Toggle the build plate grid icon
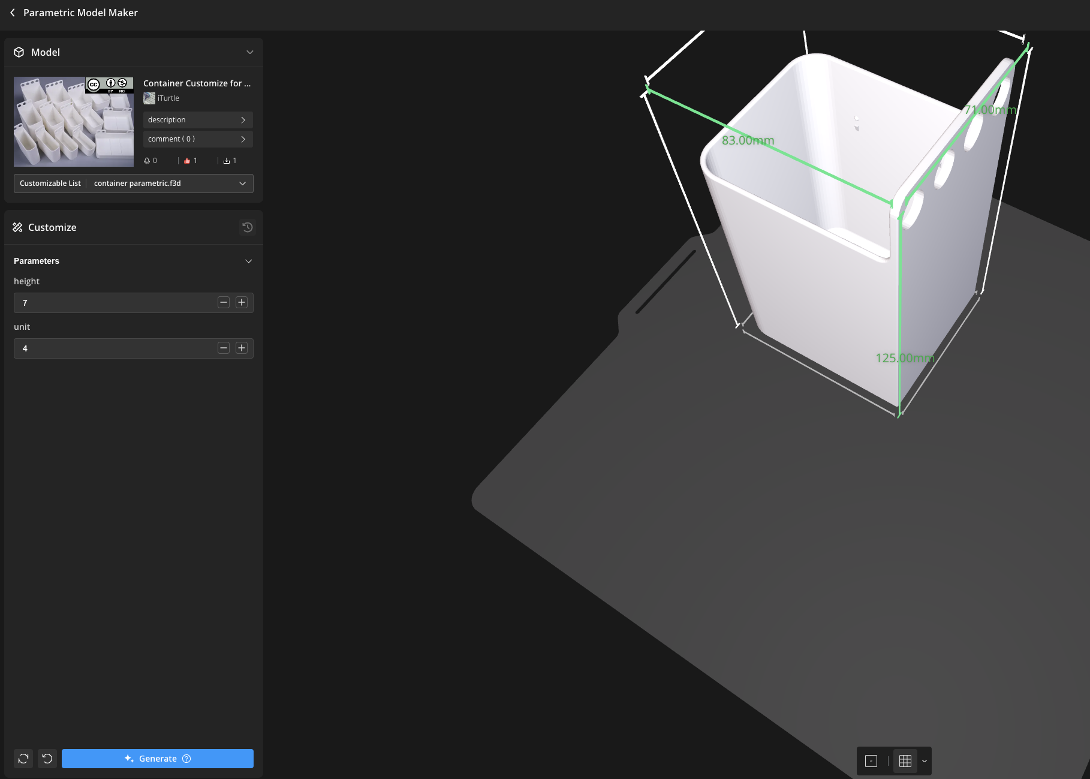 (905, 761)
